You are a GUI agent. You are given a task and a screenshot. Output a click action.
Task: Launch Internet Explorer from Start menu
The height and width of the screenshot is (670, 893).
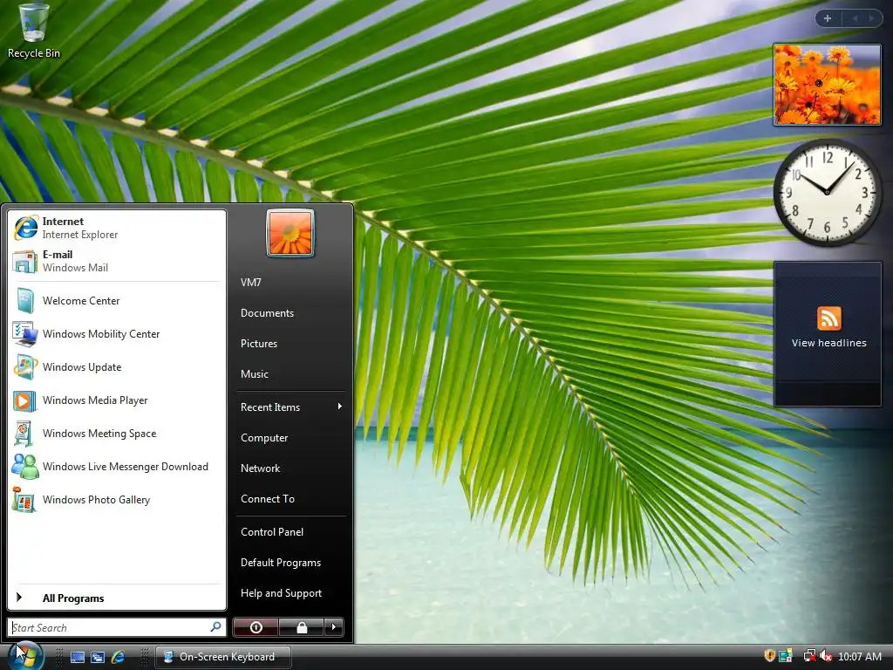click(117, 228)
